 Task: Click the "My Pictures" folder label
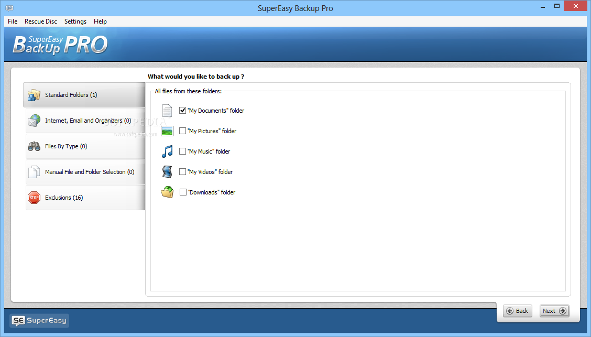(212, 131)
